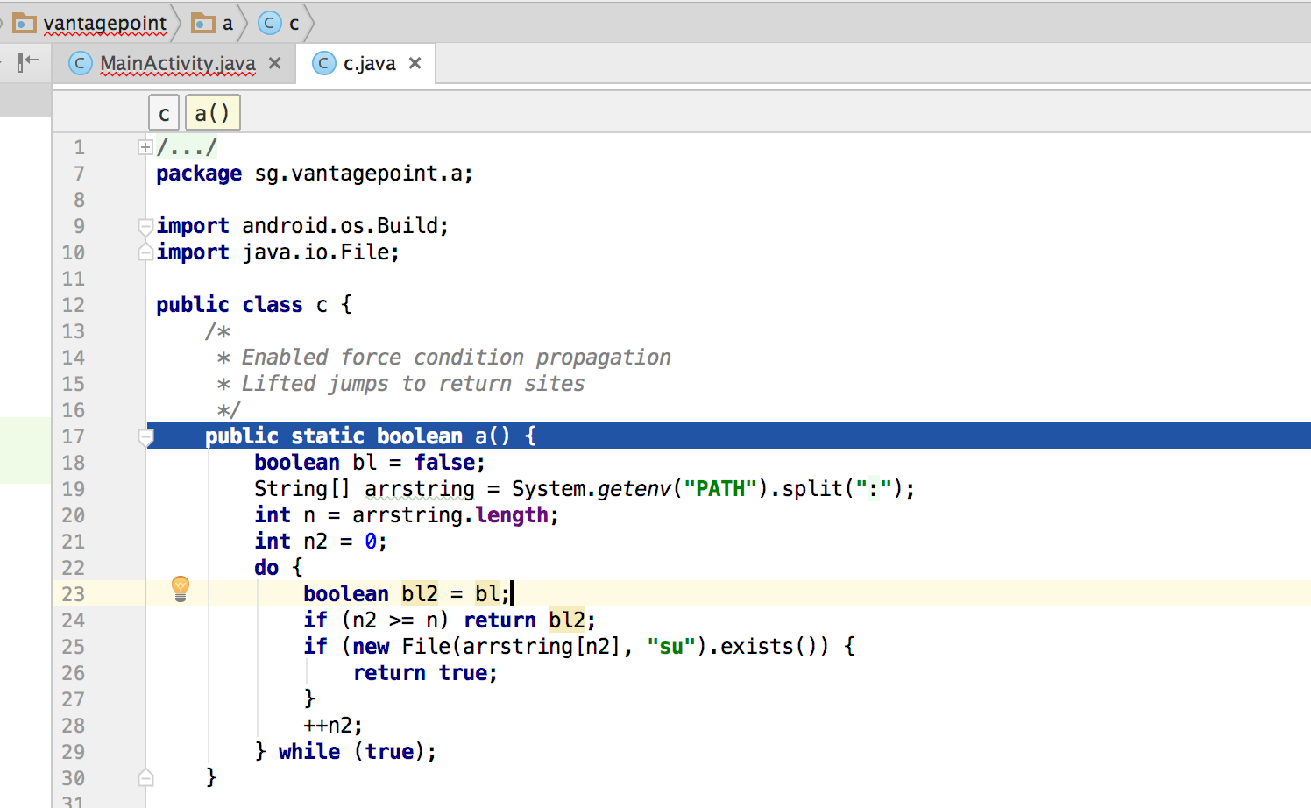Click the getenv method call in code
The height and width of the screenshot is (808, 1311).
point(634,489)
